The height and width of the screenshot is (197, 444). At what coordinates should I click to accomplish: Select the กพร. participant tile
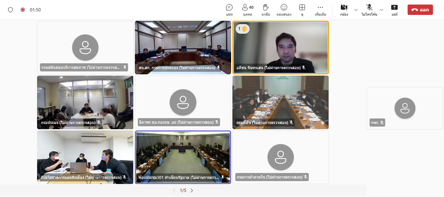tap(405, 108)
